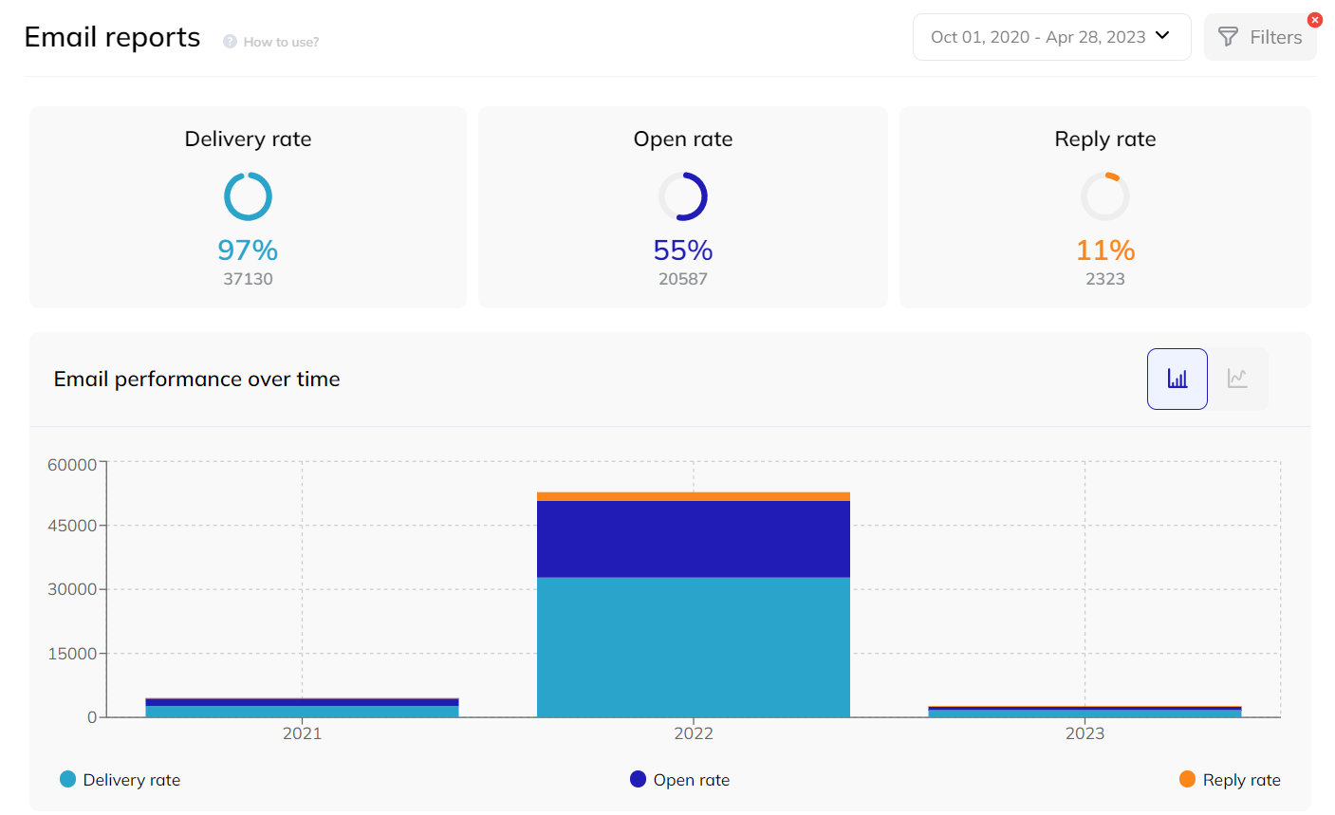Click the Open rate card title
The width and height of the screenshot is (1335, 815).
[683, 139]
